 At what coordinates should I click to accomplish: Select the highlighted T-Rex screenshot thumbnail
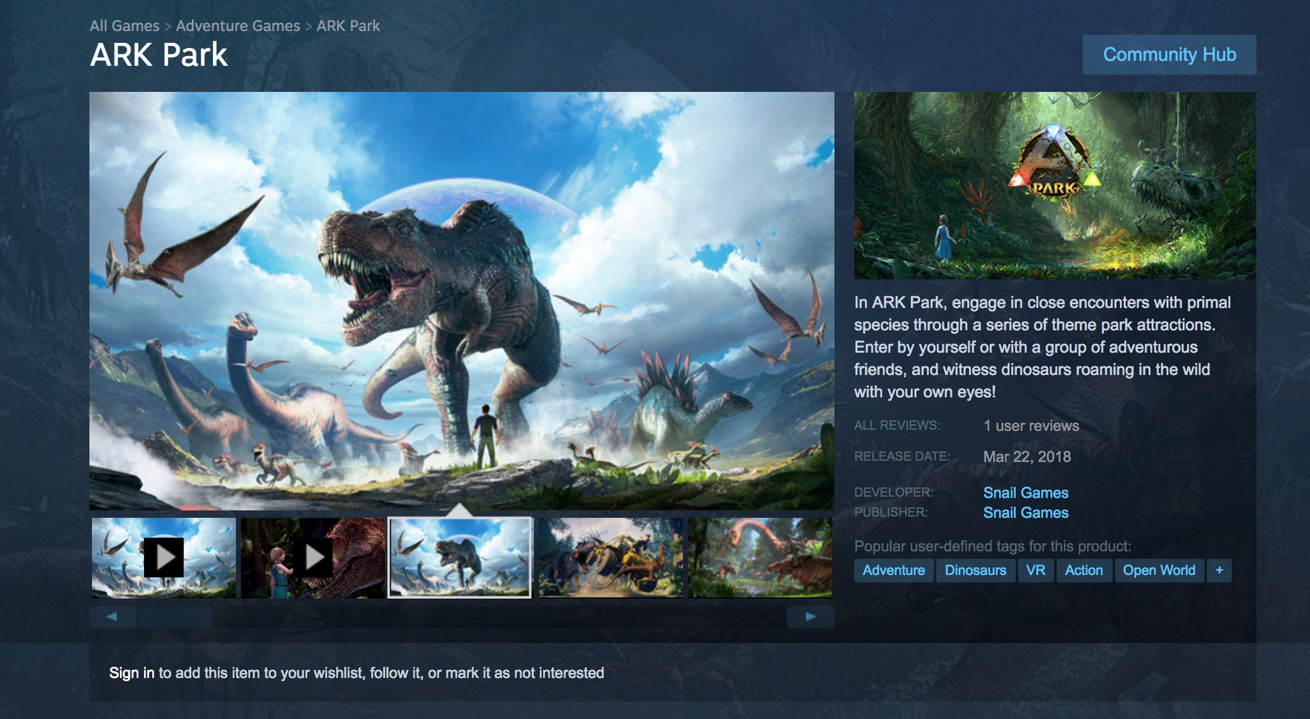460,558
